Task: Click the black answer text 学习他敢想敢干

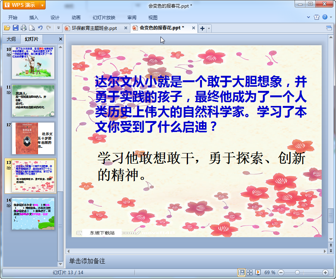Action: (201, 166)
